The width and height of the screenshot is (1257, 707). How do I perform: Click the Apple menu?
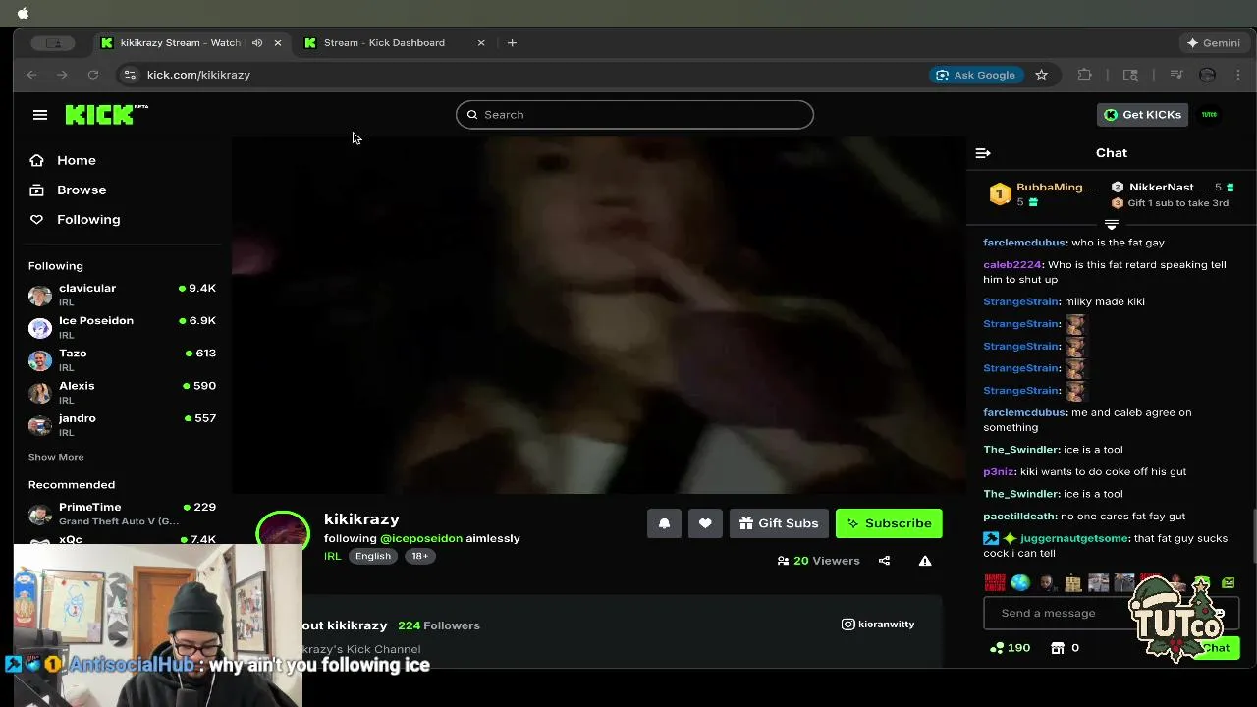pos(23,13)
